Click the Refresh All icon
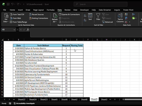This screenshot has width=142, height=106. tap(55, 15)
